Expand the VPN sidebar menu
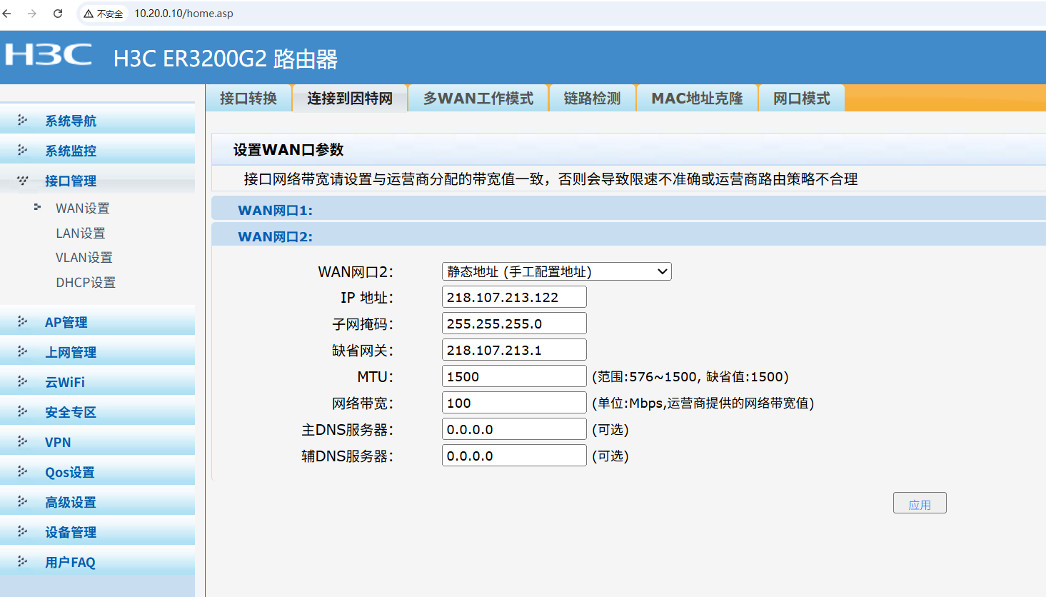 [x=58, y=442]
